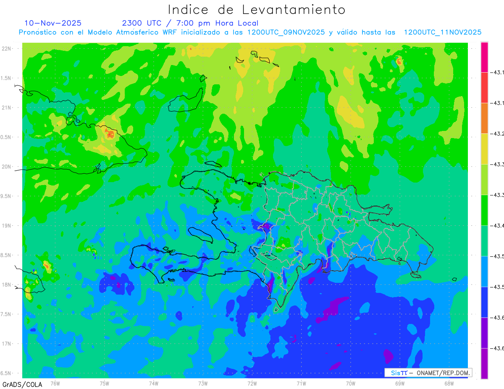The image size is (504, 389).
Task: Click the "76W" longitude label
Action: pyautogui.click(x=55, y=383)
